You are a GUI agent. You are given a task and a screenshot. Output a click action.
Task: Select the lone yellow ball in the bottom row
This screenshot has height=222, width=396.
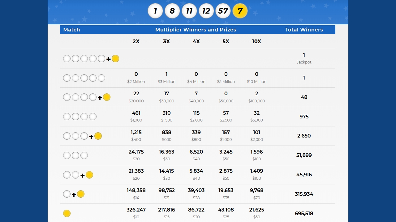(67, 213)
